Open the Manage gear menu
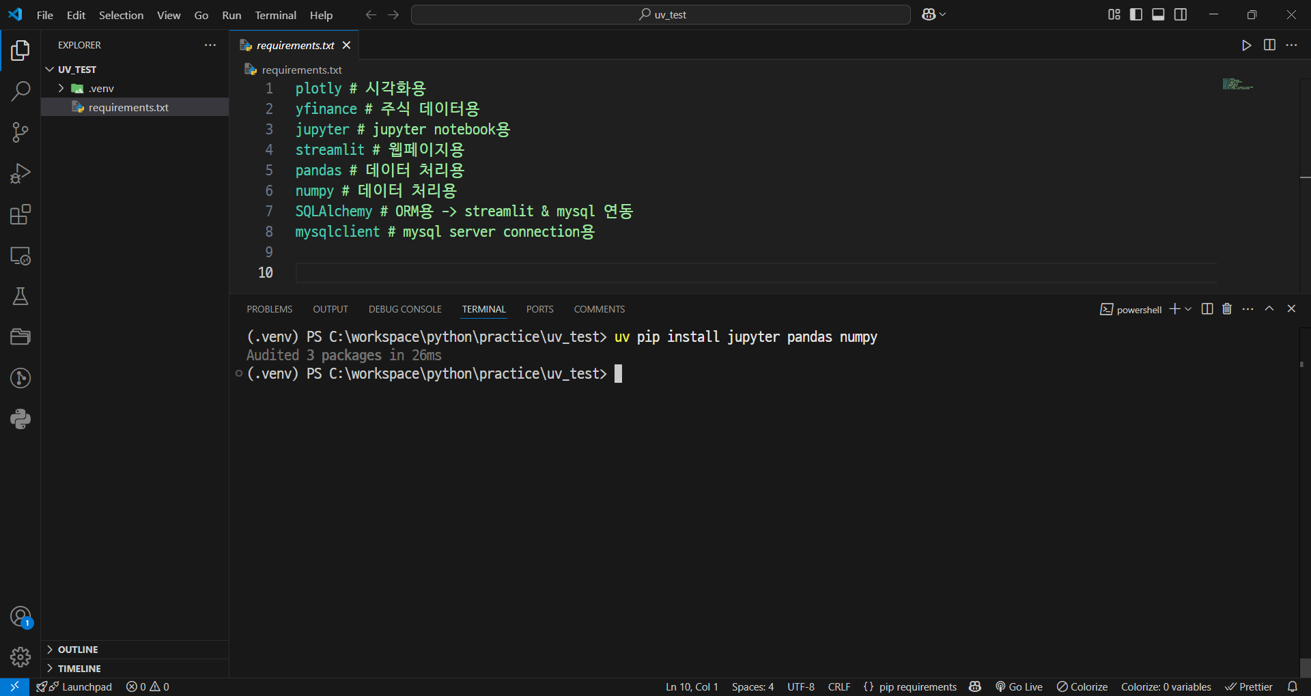This screenshot has height=696, width=1311. 20,657
